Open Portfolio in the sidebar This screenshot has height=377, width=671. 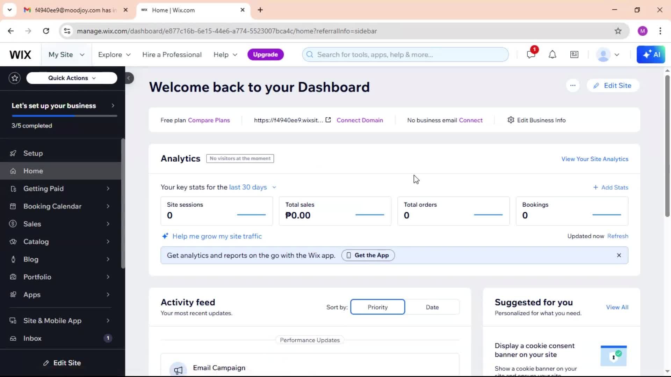coord(60,277)
